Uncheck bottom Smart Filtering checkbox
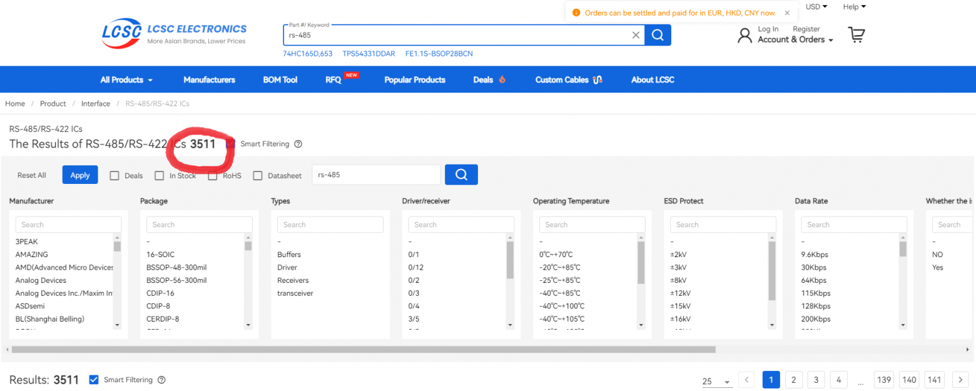The image size is (976, 391). click(94, 380)
